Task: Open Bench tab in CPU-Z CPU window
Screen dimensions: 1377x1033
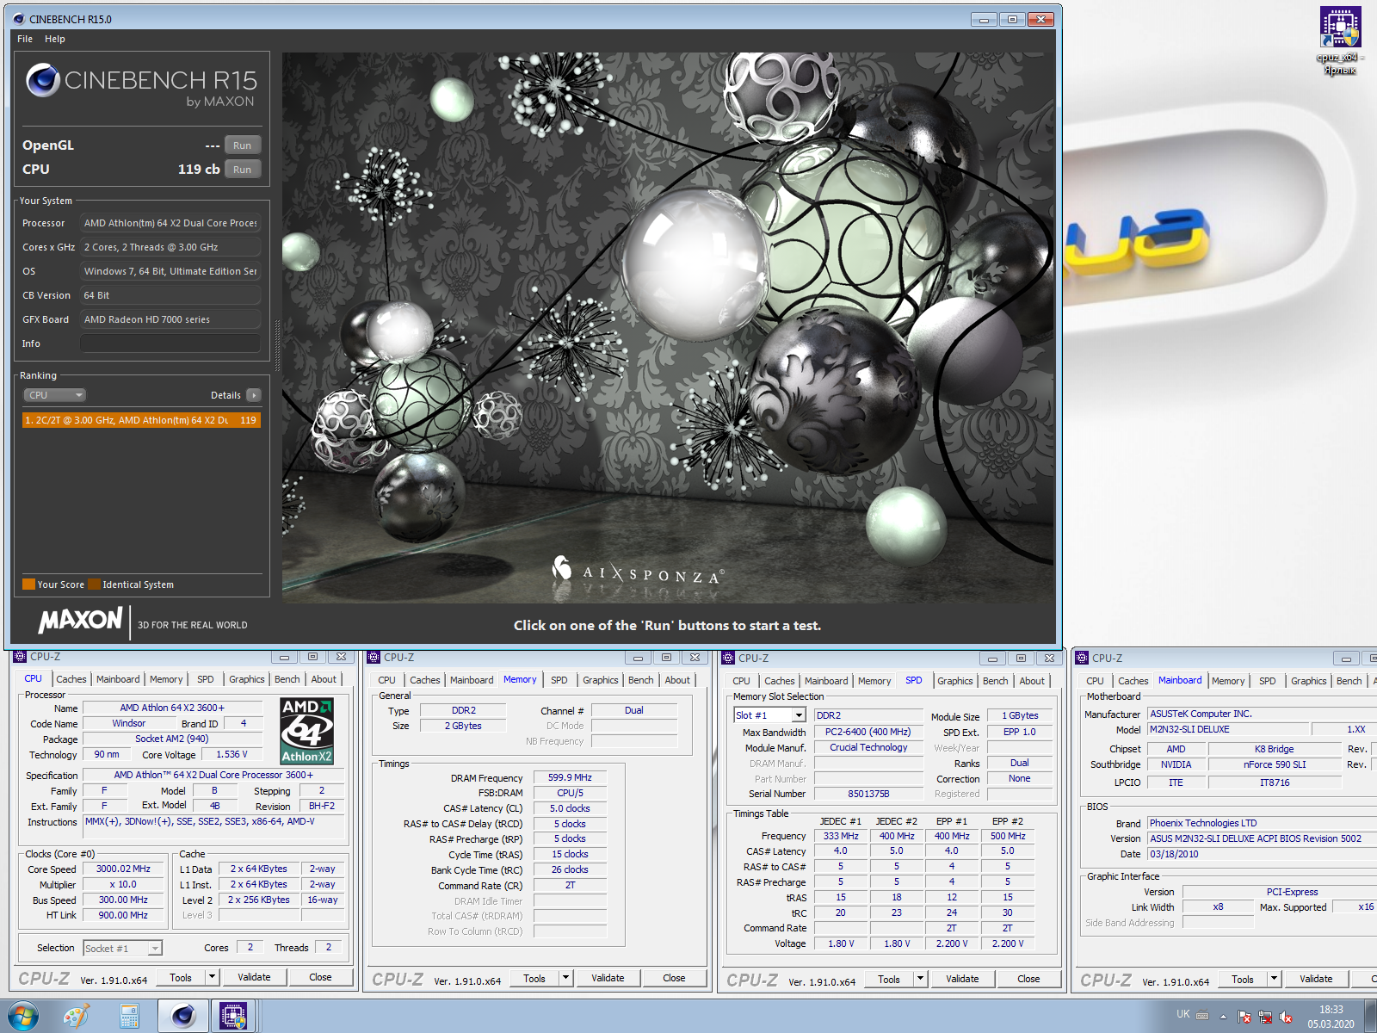Action: click(287, 679)
